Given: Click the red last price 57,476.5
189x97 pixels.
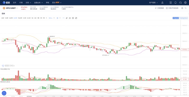Looking at the screenshot, I should point(24,7).
